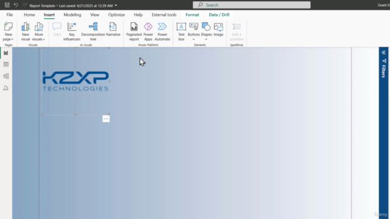Switch to the View tab

click(94, 15)
